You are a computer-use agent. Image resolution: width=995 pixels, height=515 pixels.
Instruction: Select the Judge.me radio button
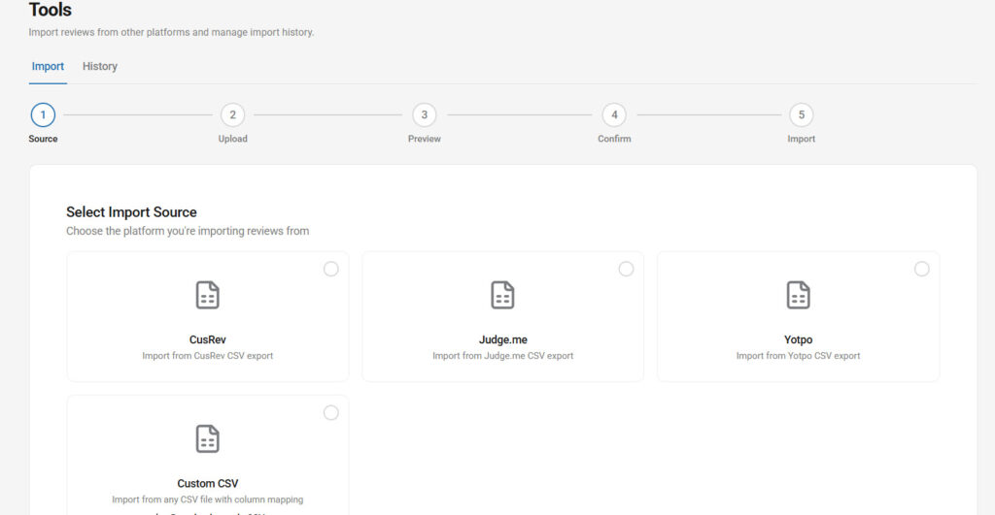click(627, 270)
